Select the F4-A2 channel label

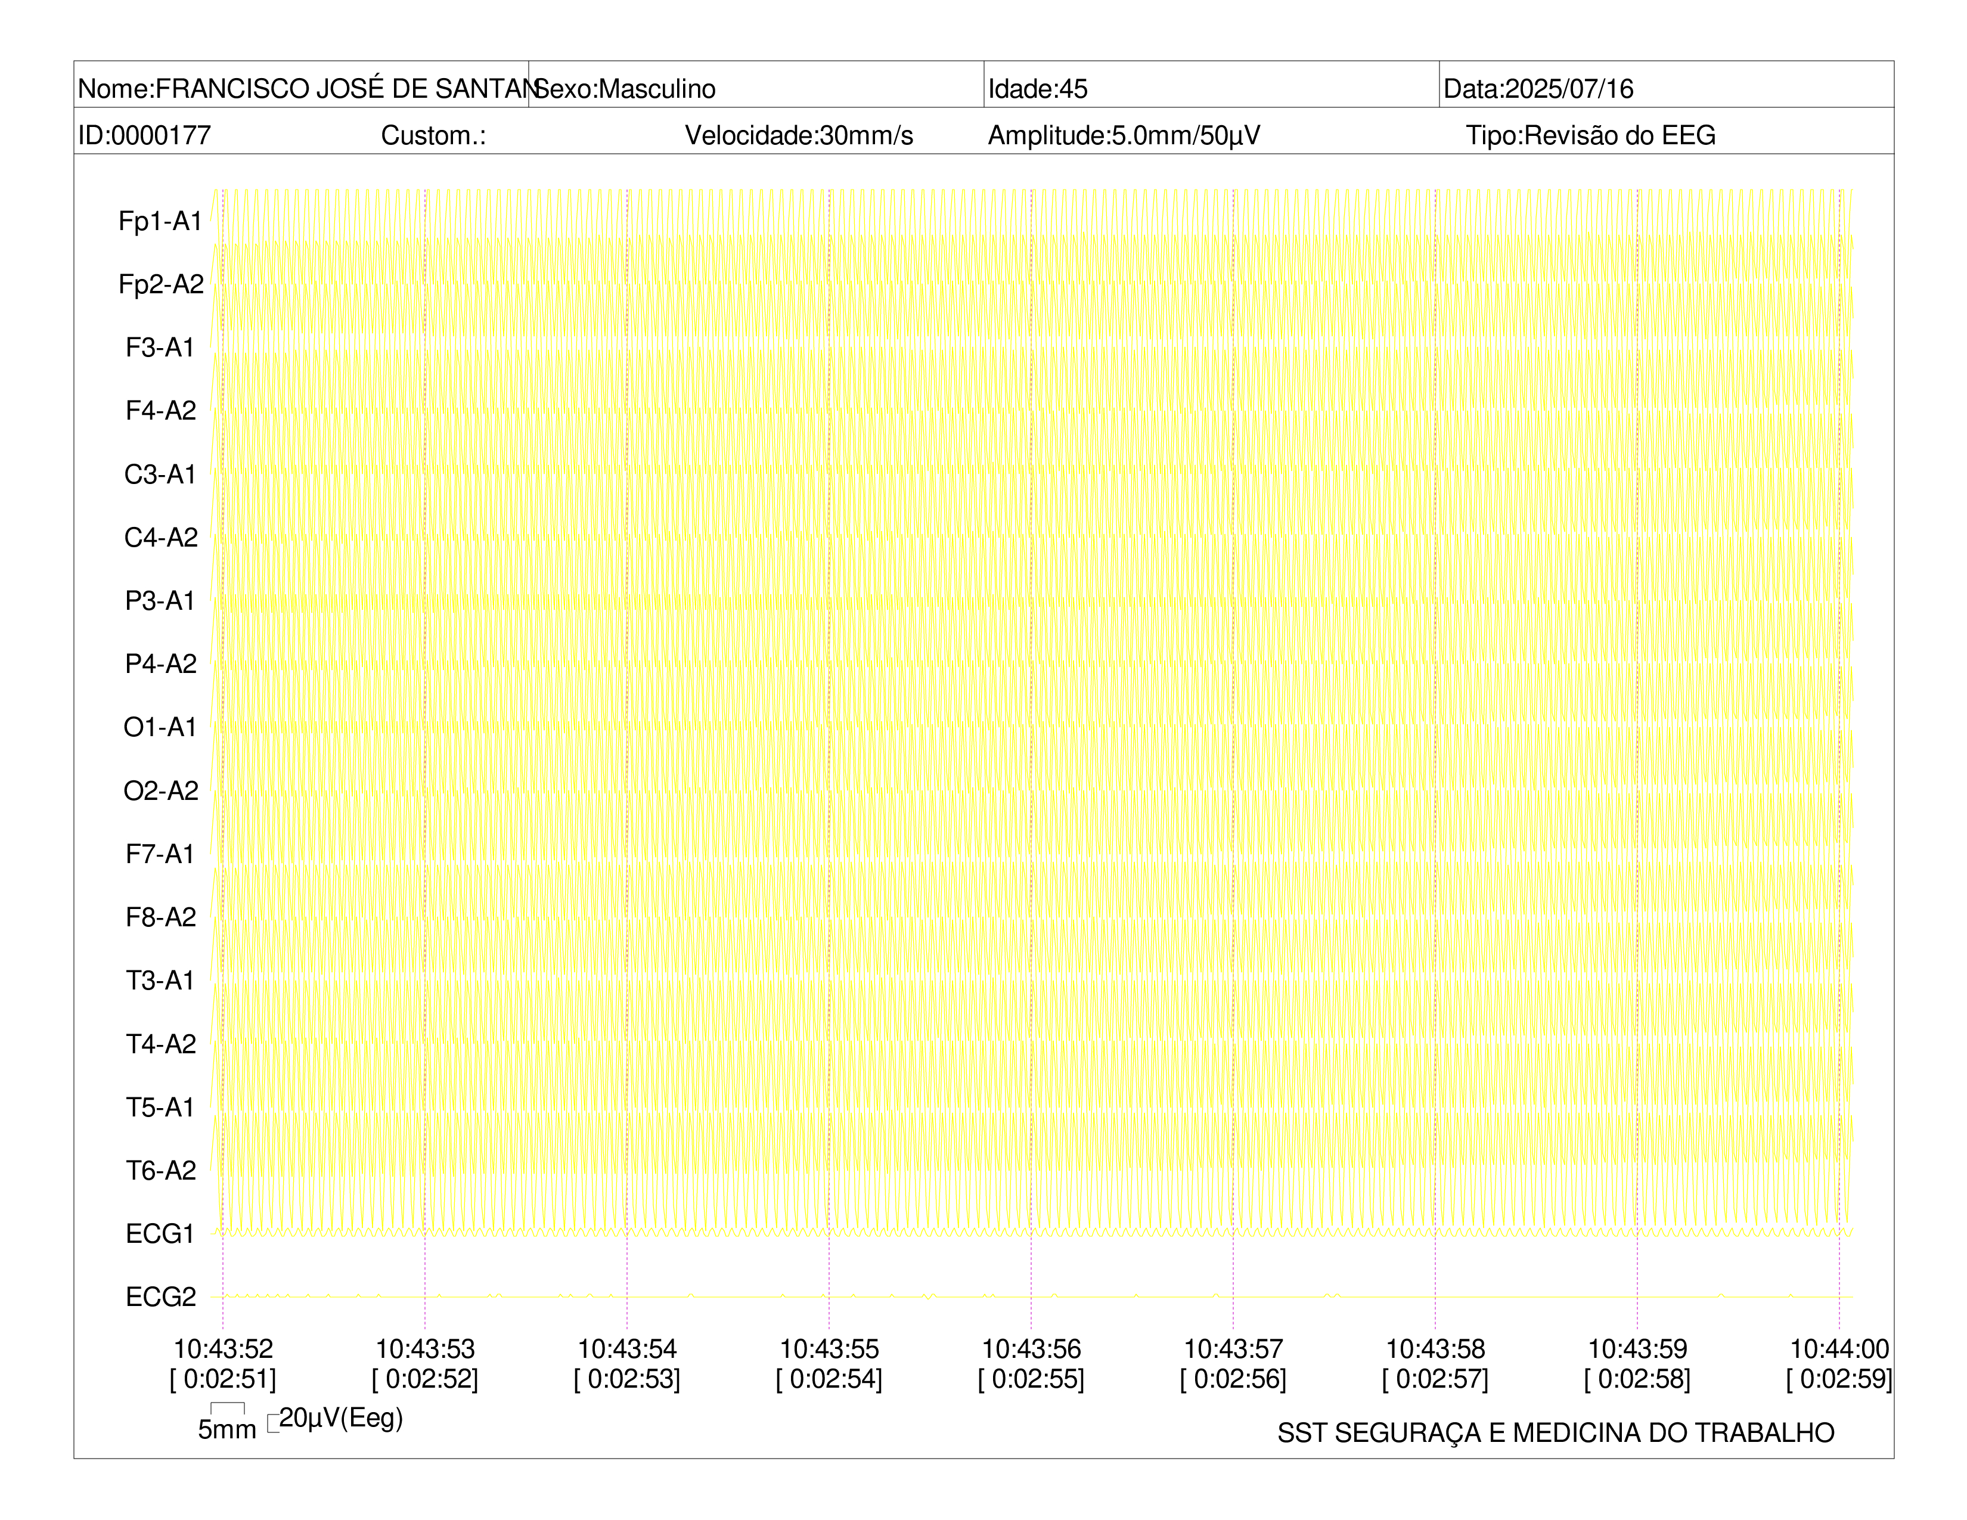(x=160, y=411)
